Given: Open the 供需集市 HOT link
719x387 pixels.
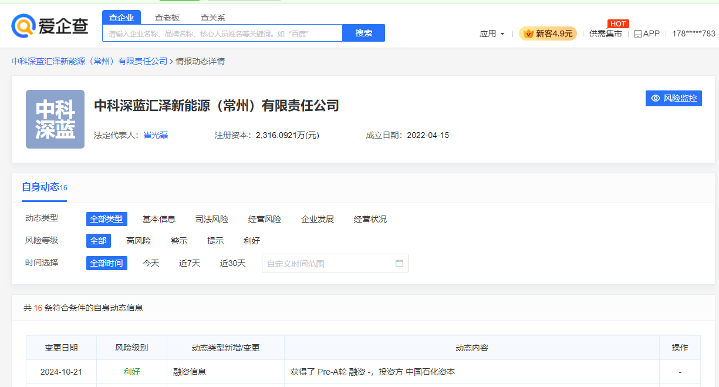Looking at the screenshot, I should point(605,33).
